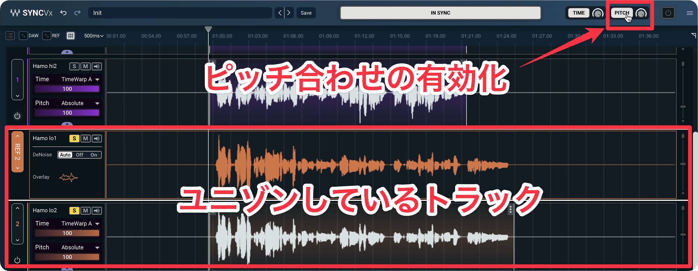Click the track list view icon
Image resolution: width=698 pixels, height=271 pixels.
[10, 36]
